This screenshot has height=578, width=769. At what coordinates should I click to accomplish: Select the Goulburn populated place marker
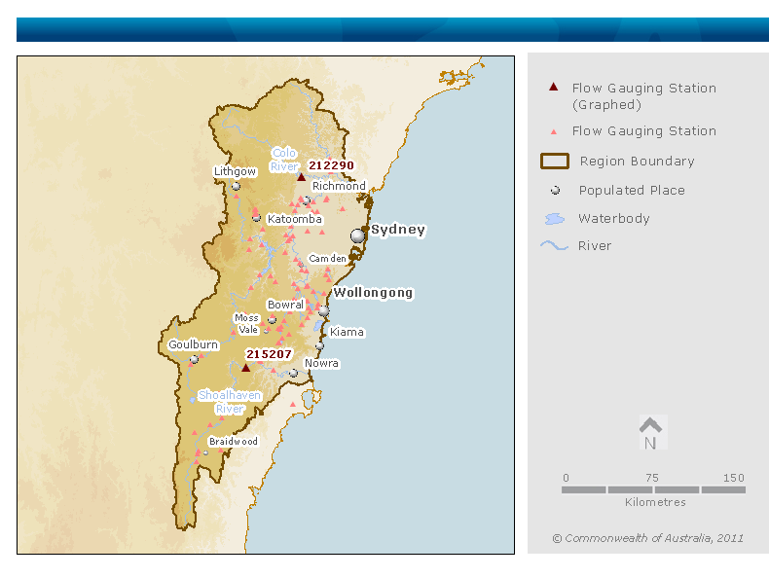point(194,359)
